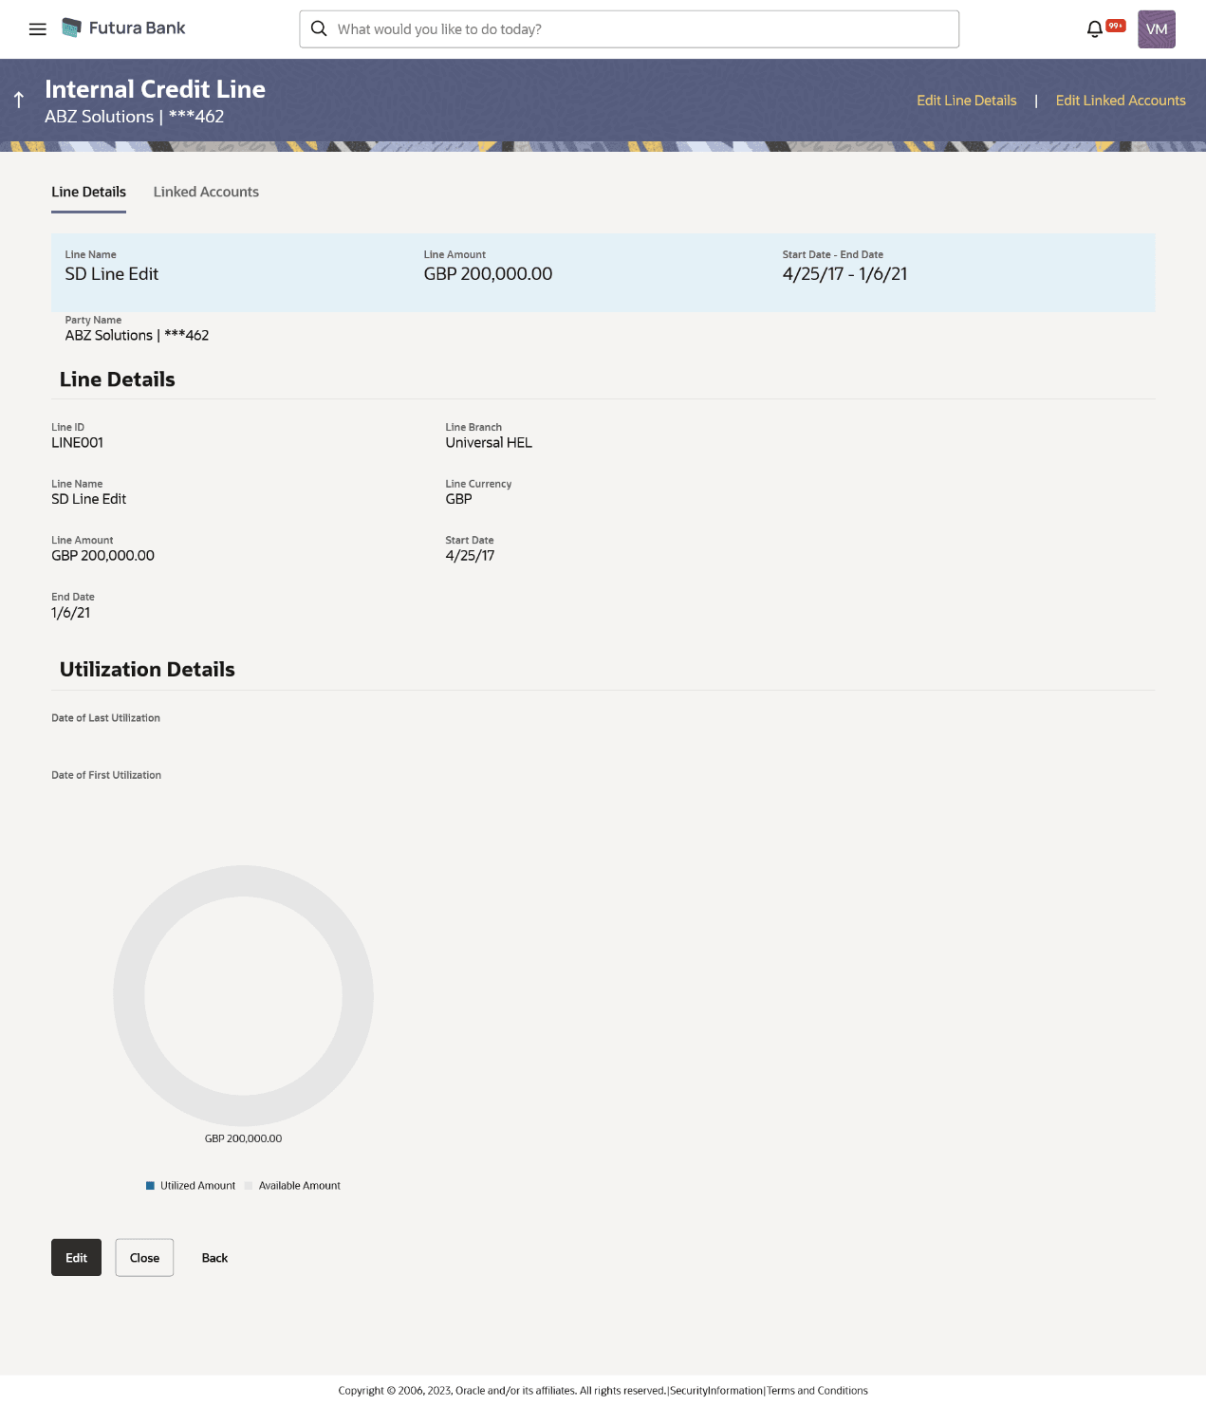Switch to the Line Details tab
This screenshot has height=1424, width=1206.
tap(88, 193)
